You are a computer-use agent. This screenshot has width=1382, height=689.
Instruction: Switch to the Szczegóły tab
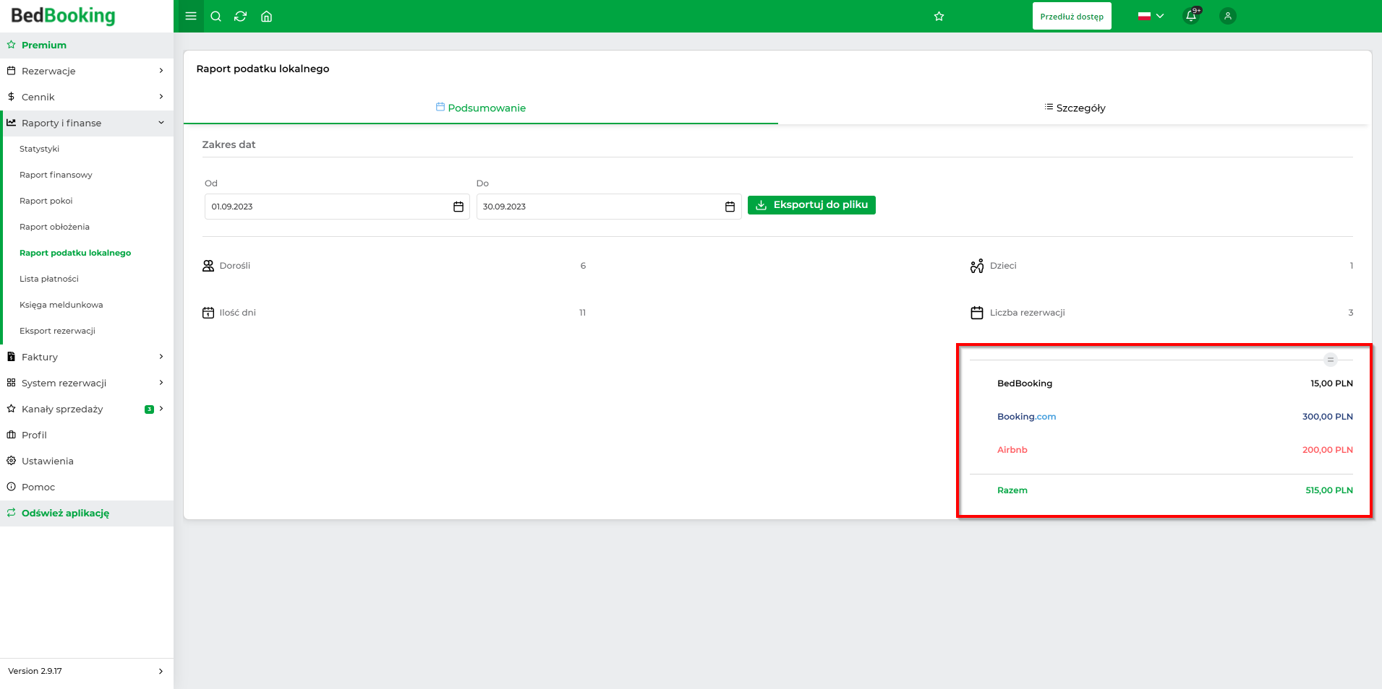tap(1075, 108)
